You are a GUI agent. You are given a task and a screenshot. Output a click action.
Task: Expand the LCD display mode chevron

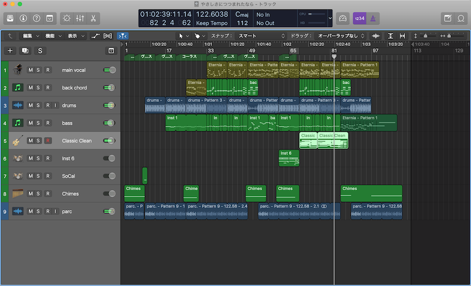330,18
